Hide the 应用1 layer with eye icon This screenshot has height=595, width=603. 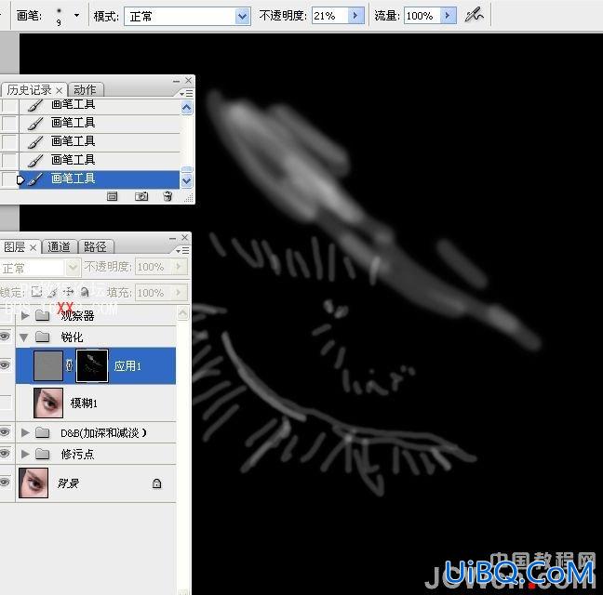click(5, 365)
